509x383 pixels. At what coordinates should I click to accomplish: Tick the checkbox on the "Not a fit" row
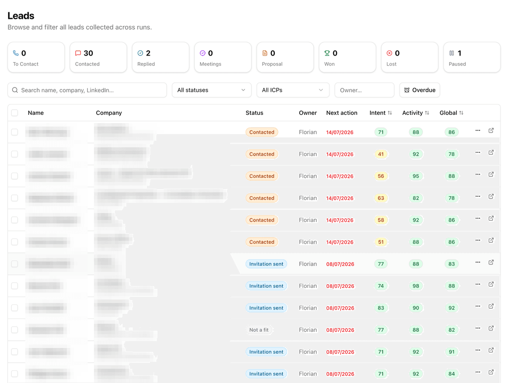click(15, 330)
